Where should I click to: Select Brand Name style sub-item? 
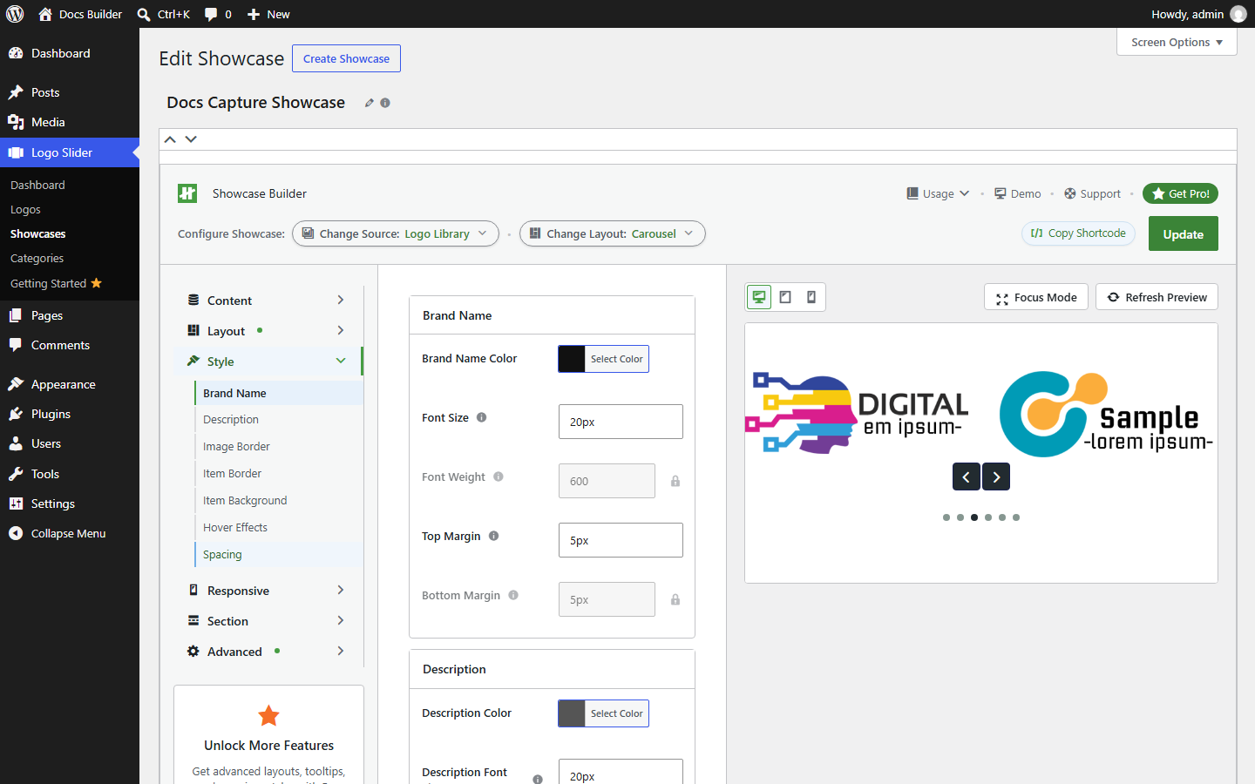279,393
